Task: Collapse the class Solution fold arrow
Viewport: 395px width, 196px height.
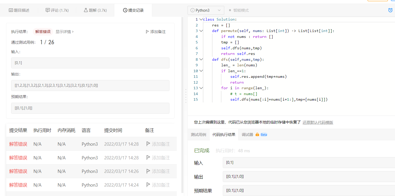Action: pos(201,19)
